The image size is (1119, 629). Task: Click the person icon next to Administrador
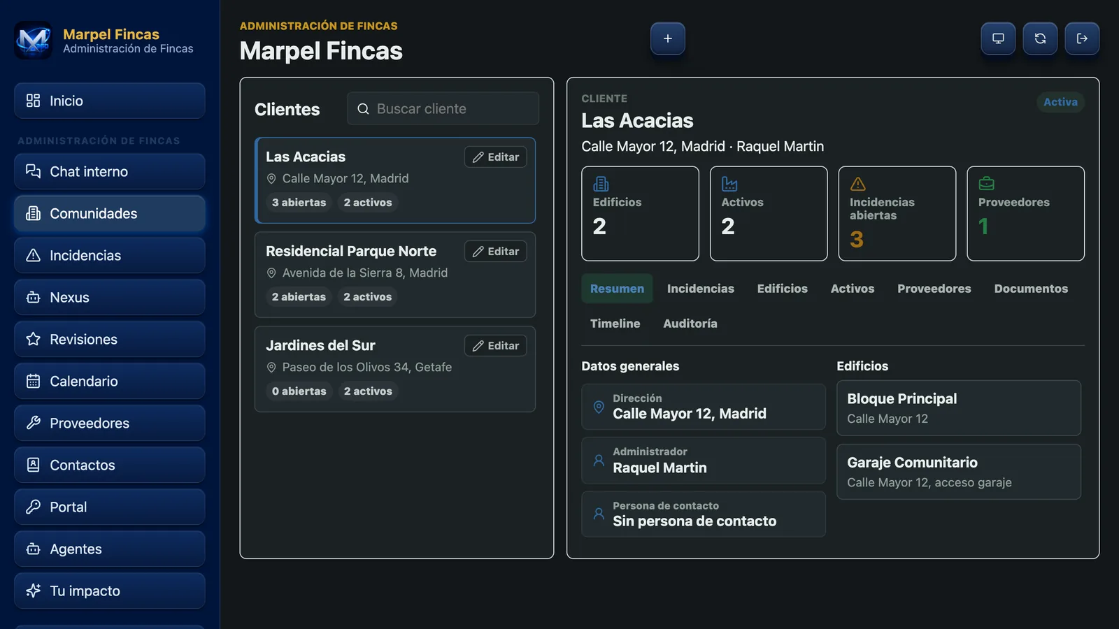tap(599, 461)
